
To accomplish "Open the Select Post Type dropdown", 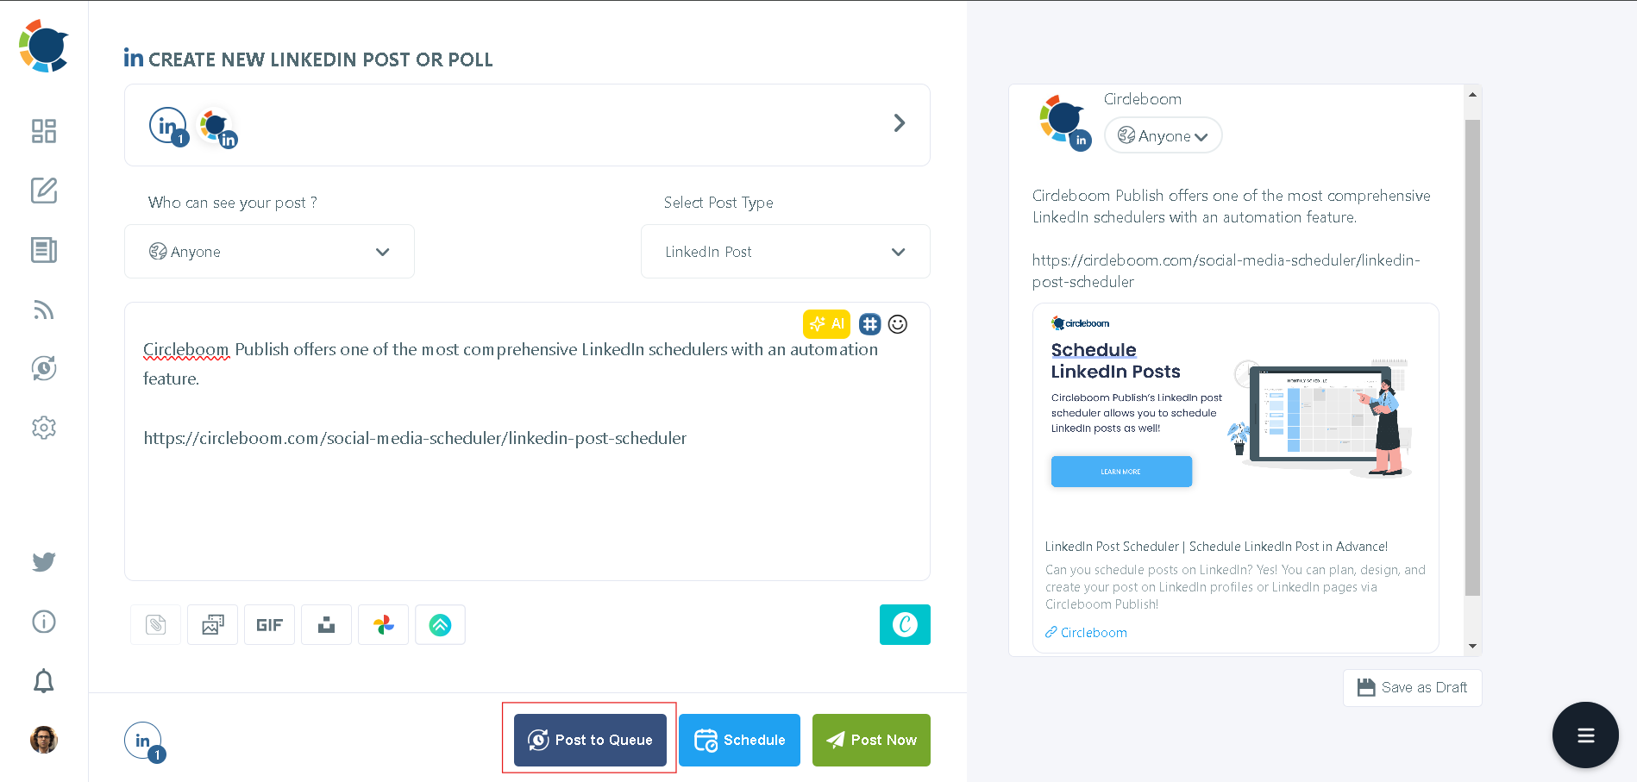I will [x=784, y=251].
